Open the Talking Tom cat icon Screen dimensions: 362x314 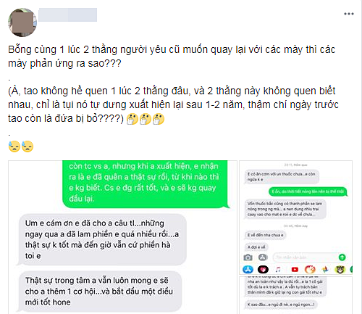pos(340,269)
